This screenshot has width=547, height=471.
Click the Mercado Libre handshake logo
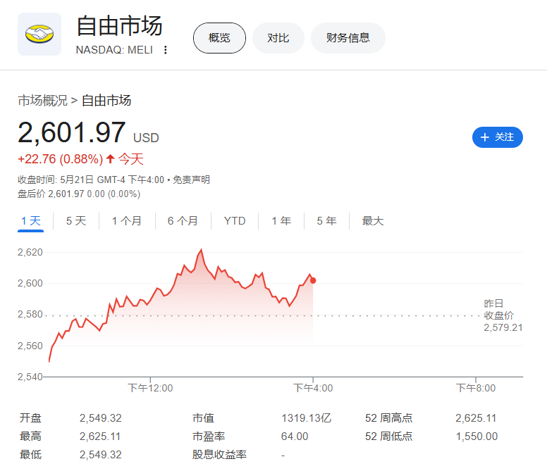39,34
